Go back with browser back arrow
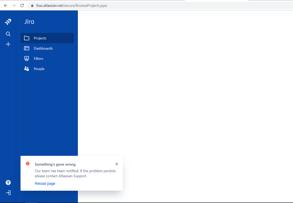Image resolution: width=293 pixels, height=203 pixels. (6, 5)
